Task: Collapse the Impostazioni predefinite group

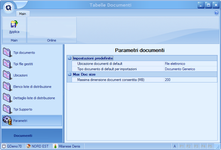Action: (69, 58)
